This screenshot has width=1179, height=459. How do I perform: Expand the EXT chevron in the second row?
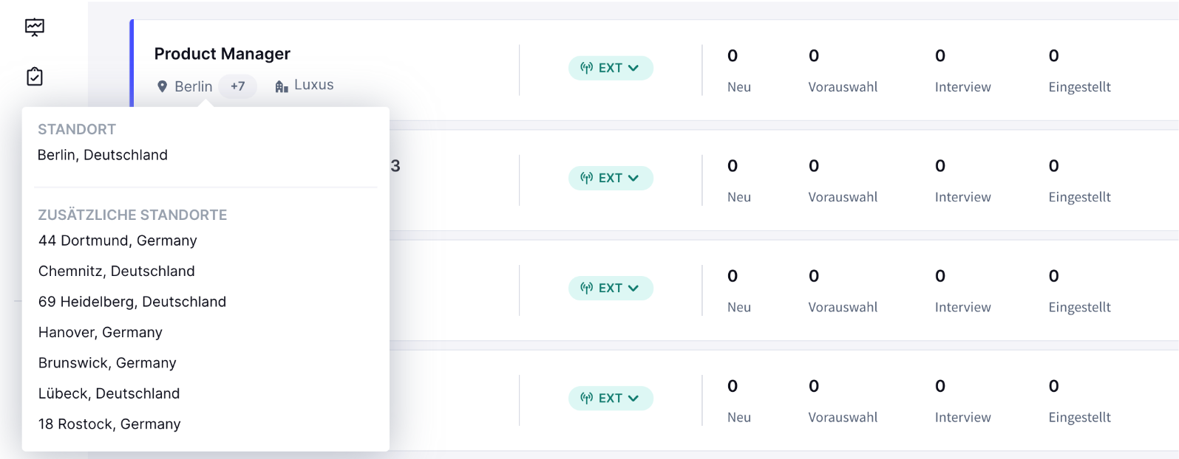coord(633,178)
